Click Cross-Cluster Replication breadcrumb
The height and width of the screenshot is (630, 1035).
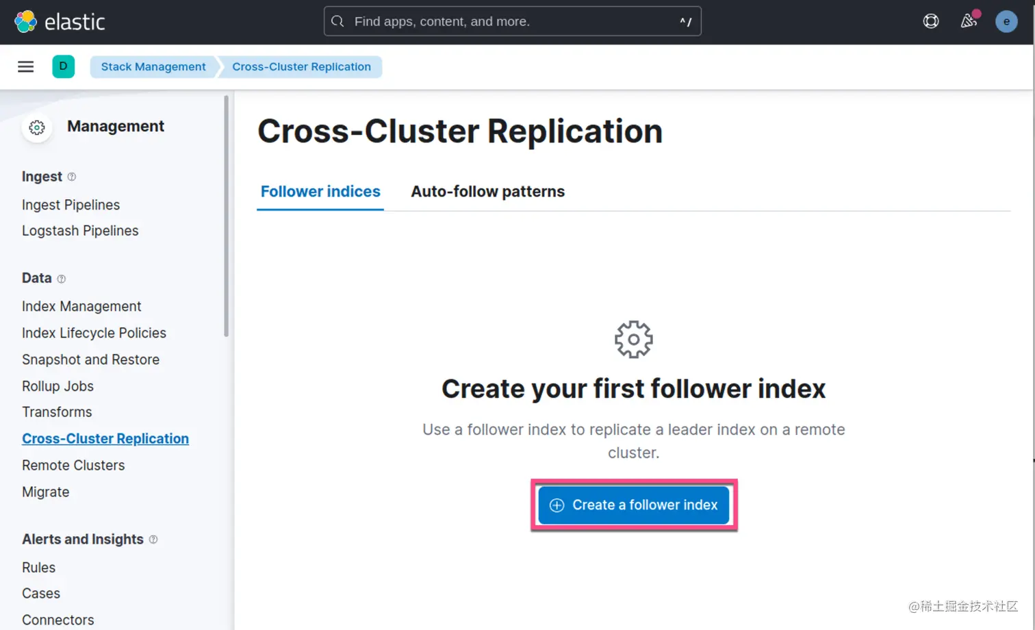tap(301, 66)
